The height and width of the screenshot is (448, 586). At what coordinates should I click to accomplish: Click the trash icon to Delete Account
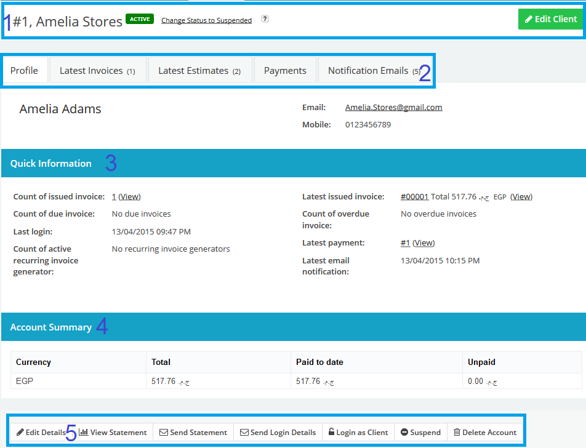point(457,433)
